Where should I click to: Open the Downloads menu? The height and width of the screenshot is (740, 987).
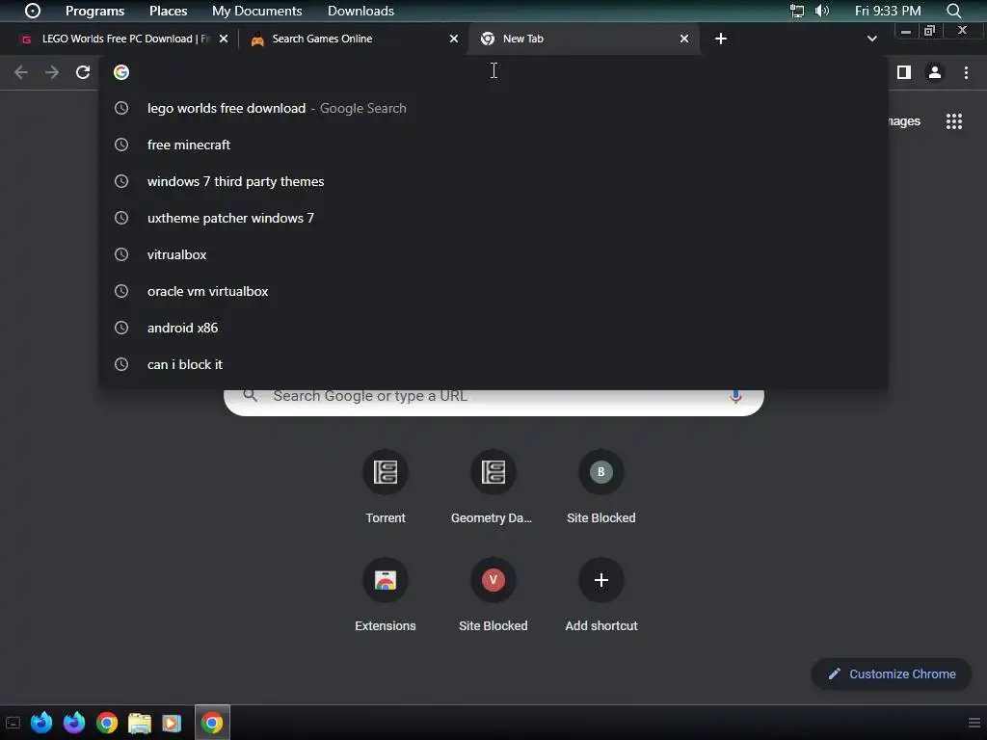pos(360,11)
